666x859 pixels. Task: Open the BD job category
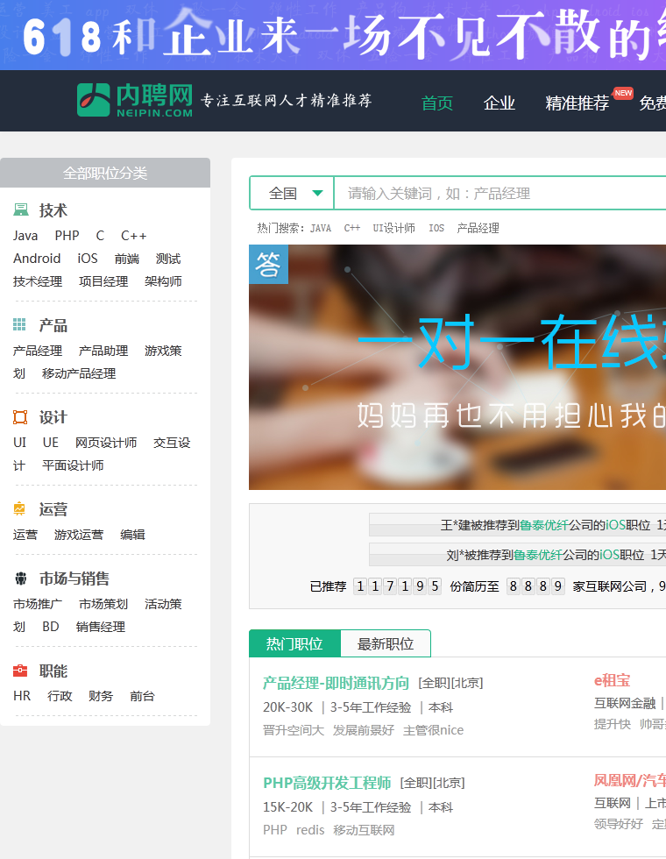51,627
